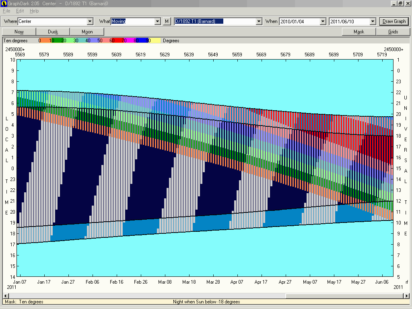Click the Julian date label 5569

pos(20,54)
